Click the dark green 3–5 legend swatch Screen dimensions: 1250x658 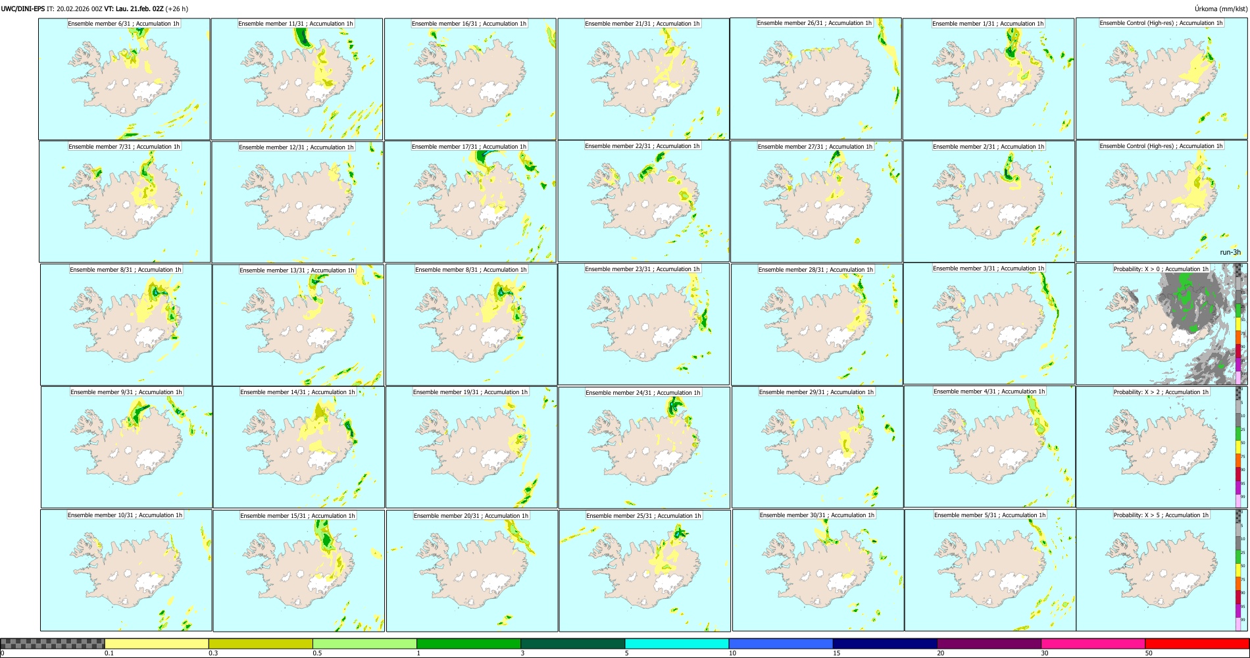pos(572,644)
